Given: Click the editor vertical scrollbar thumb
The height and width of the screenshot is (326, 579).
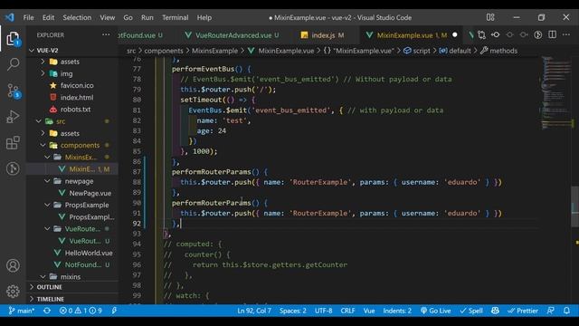Looking at the screenshot, I should coord(574,206).
